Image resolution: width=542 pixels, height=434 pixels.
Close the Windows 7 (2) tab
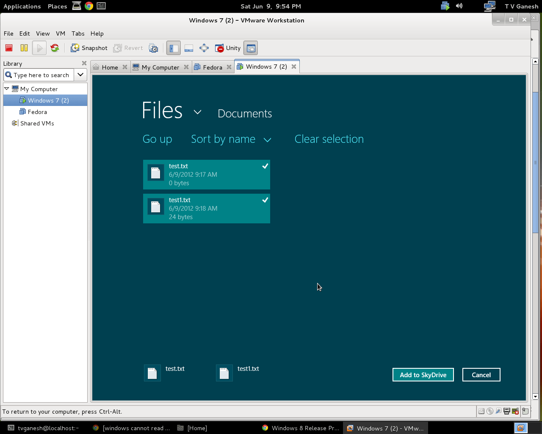point(294,67)
